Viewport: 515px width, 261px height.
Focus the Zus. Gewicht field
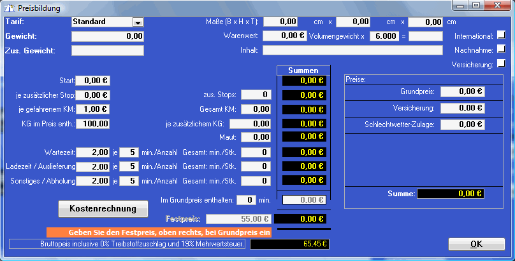coord(108,51)
